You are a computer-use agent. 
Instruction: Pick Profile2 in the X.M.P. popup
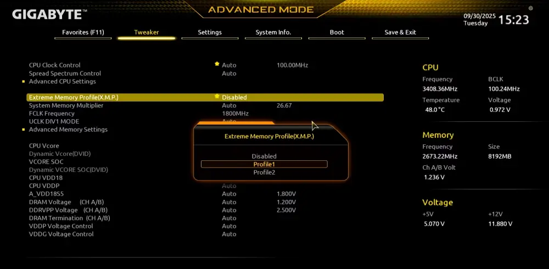(264, 172)
